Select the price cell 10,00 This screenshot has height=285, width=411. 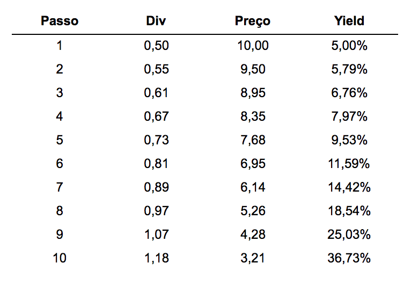tap(253, 46)
